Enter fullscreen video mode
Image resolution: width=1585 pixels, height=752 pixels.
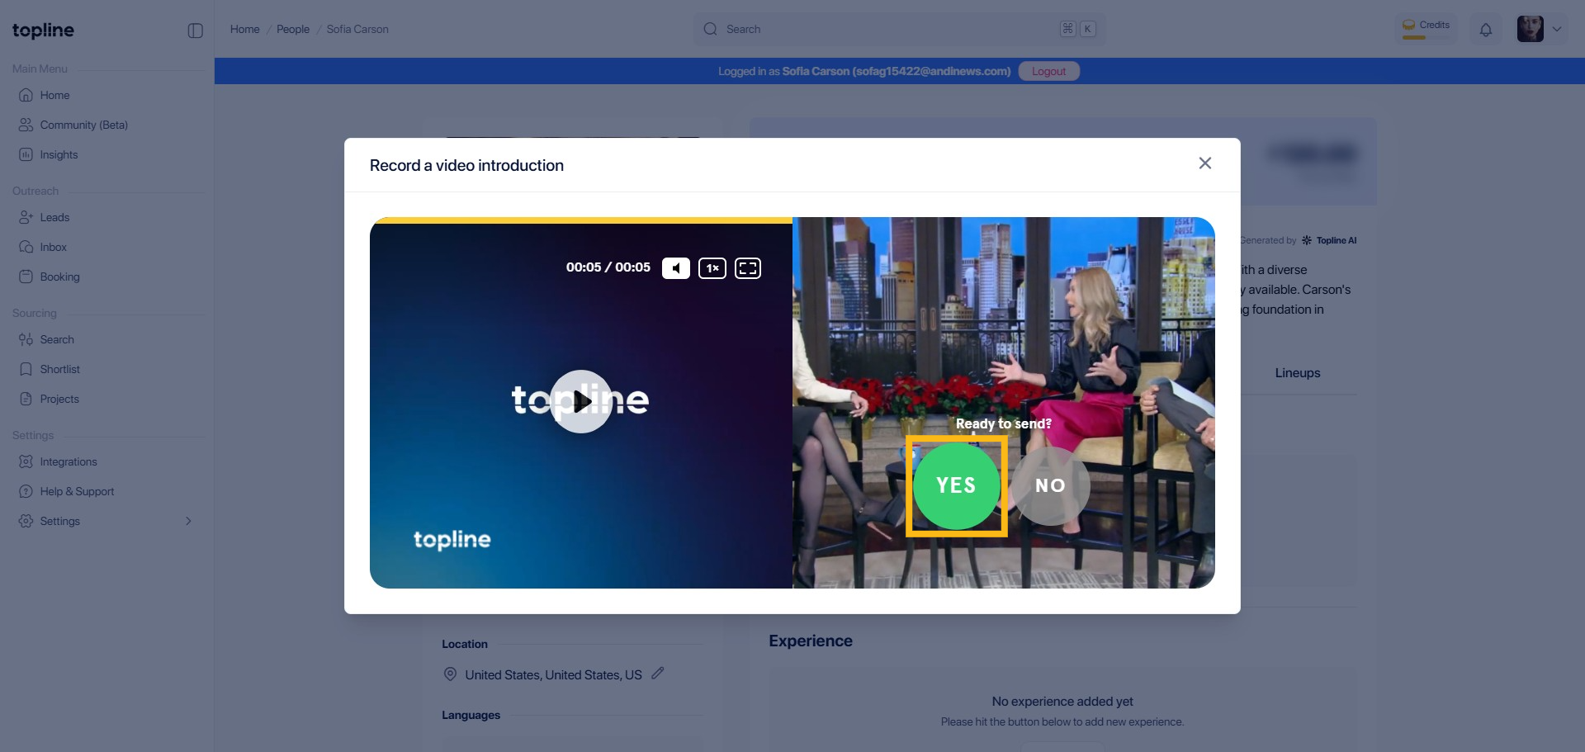tap(747, 268)
